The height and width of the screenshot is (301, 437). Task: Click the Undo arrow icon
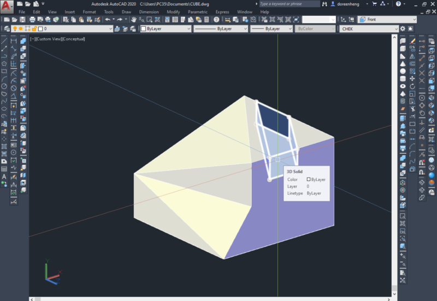(107, 20)
